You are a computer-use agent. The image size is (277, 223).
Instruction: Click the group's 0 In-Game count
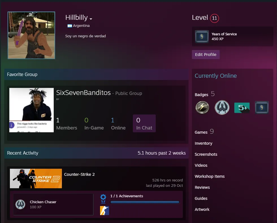click(x=94, y=124)
